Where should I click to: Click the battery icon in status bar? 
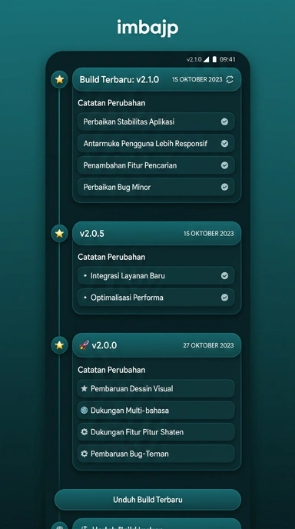[214, 59]
